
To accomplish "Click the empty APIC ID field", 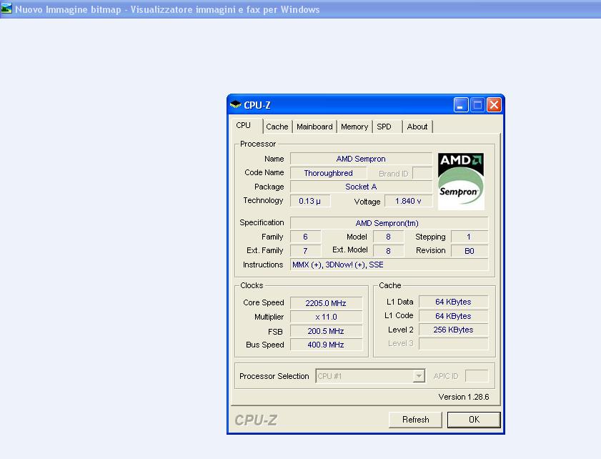I will click(477, 376).
